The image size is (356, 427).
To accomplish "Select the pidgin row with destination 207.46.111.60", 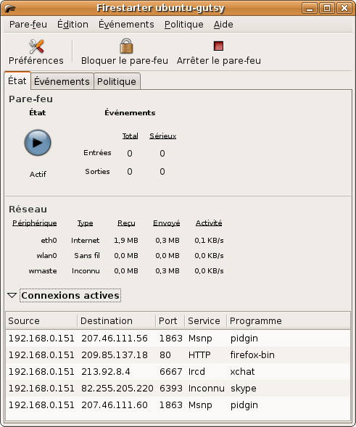I will (178, 405).
